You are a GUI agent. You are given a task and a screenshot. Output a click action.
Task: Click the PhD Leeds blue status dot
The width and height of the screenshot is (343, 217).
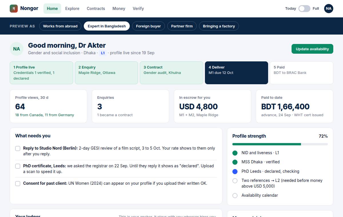pos(235,172)
